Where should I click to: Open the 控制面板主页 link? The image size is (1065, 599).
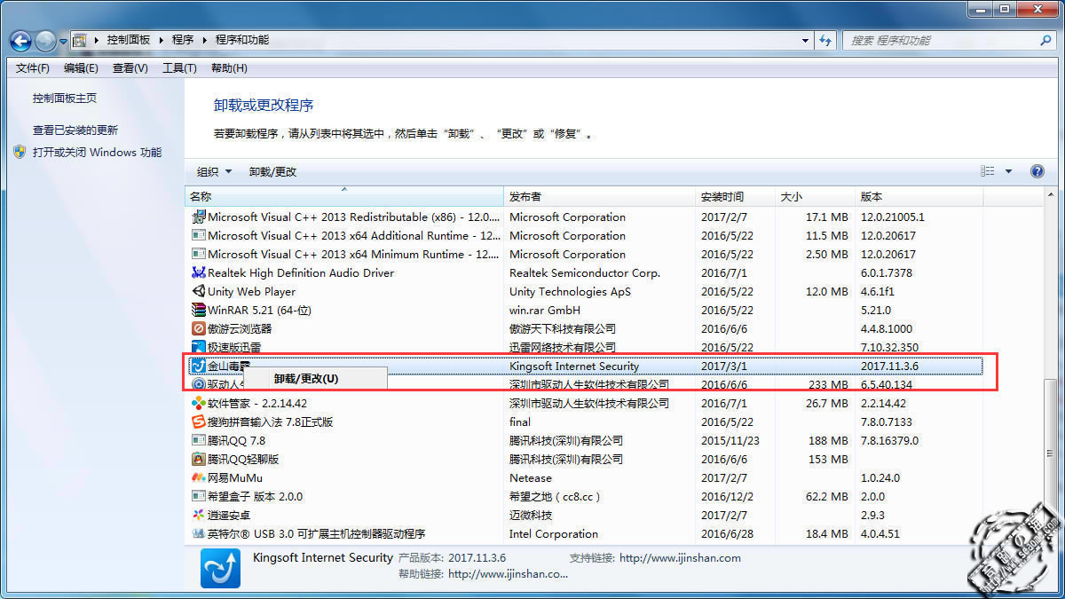[x=65, y=99]
